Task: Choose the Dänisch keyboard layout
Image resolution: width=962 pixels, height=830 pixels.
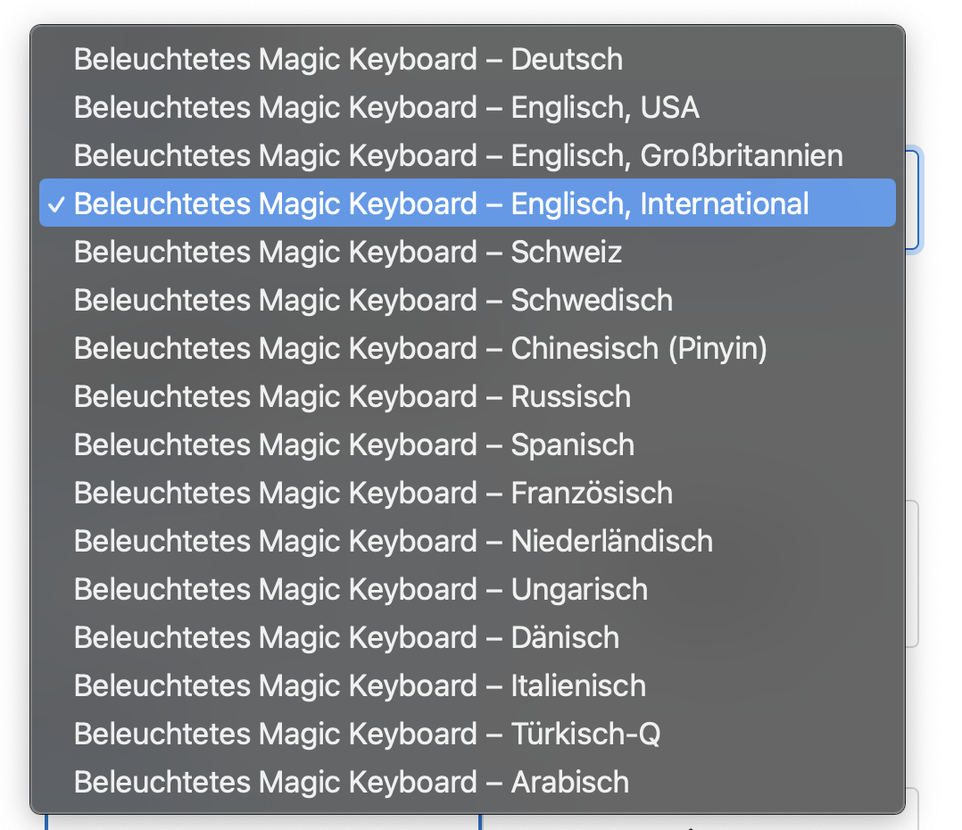Action: tap(346, 638)
